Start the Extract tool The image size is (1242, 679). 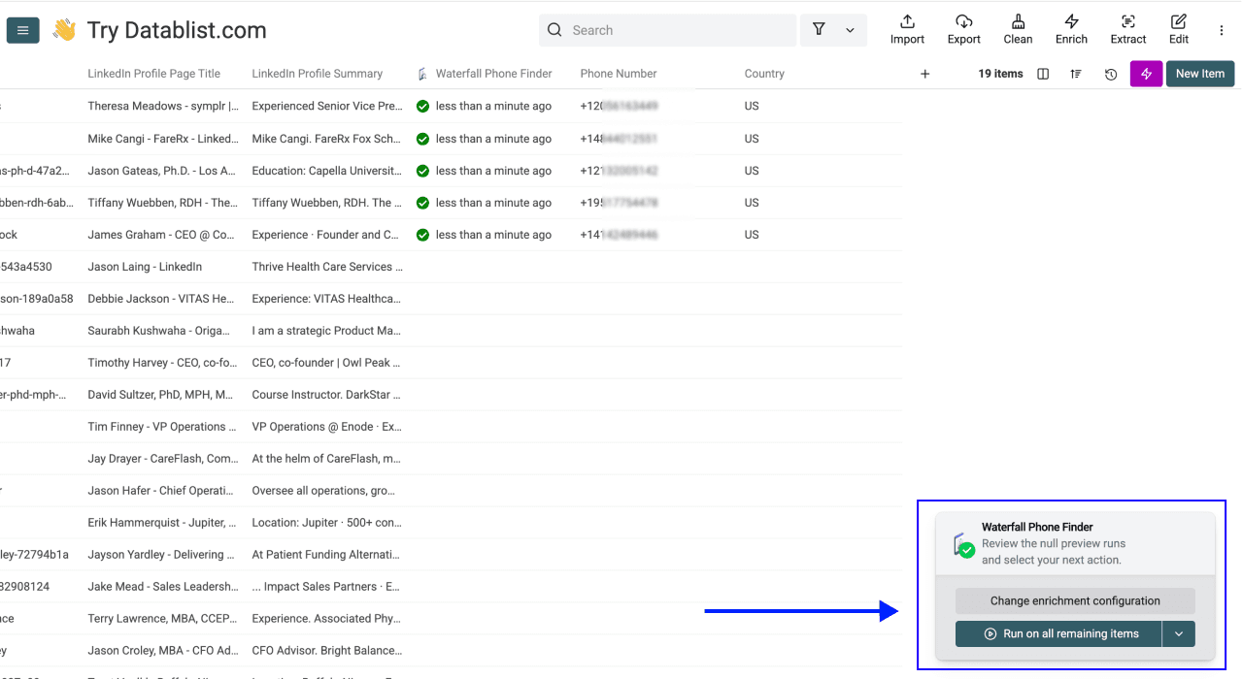pos(1127,29)
